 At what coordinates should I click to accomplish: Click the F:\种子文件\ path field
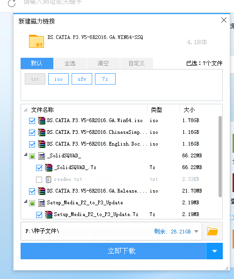tap(111, 231)
